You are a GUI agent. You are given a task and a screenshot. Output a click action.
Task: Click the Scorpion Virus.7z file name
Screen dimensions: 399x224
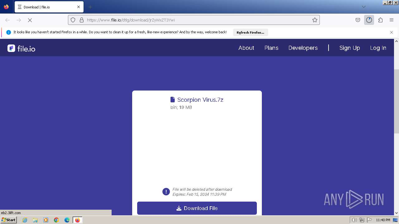point(200,100)
